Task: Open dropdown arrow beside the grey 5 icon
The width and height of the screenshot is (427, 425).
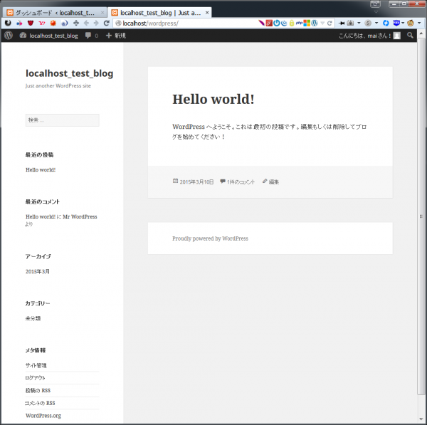Action: [376, 23]
